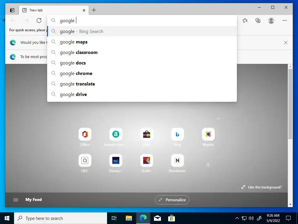Choose the google classroom suggestion
This screenshot has width=298, height=224.
pos(142,52)
